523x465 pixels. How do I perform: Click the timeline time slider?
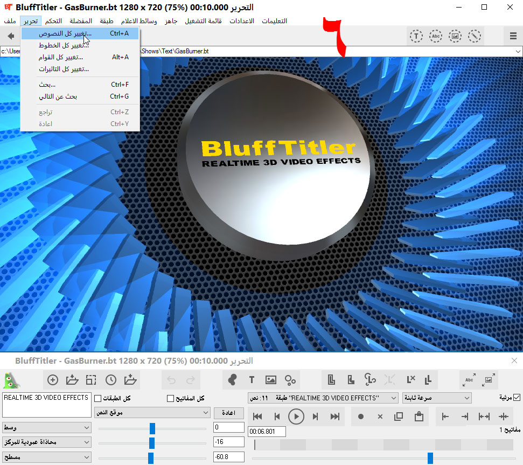[x=383, y=458]
